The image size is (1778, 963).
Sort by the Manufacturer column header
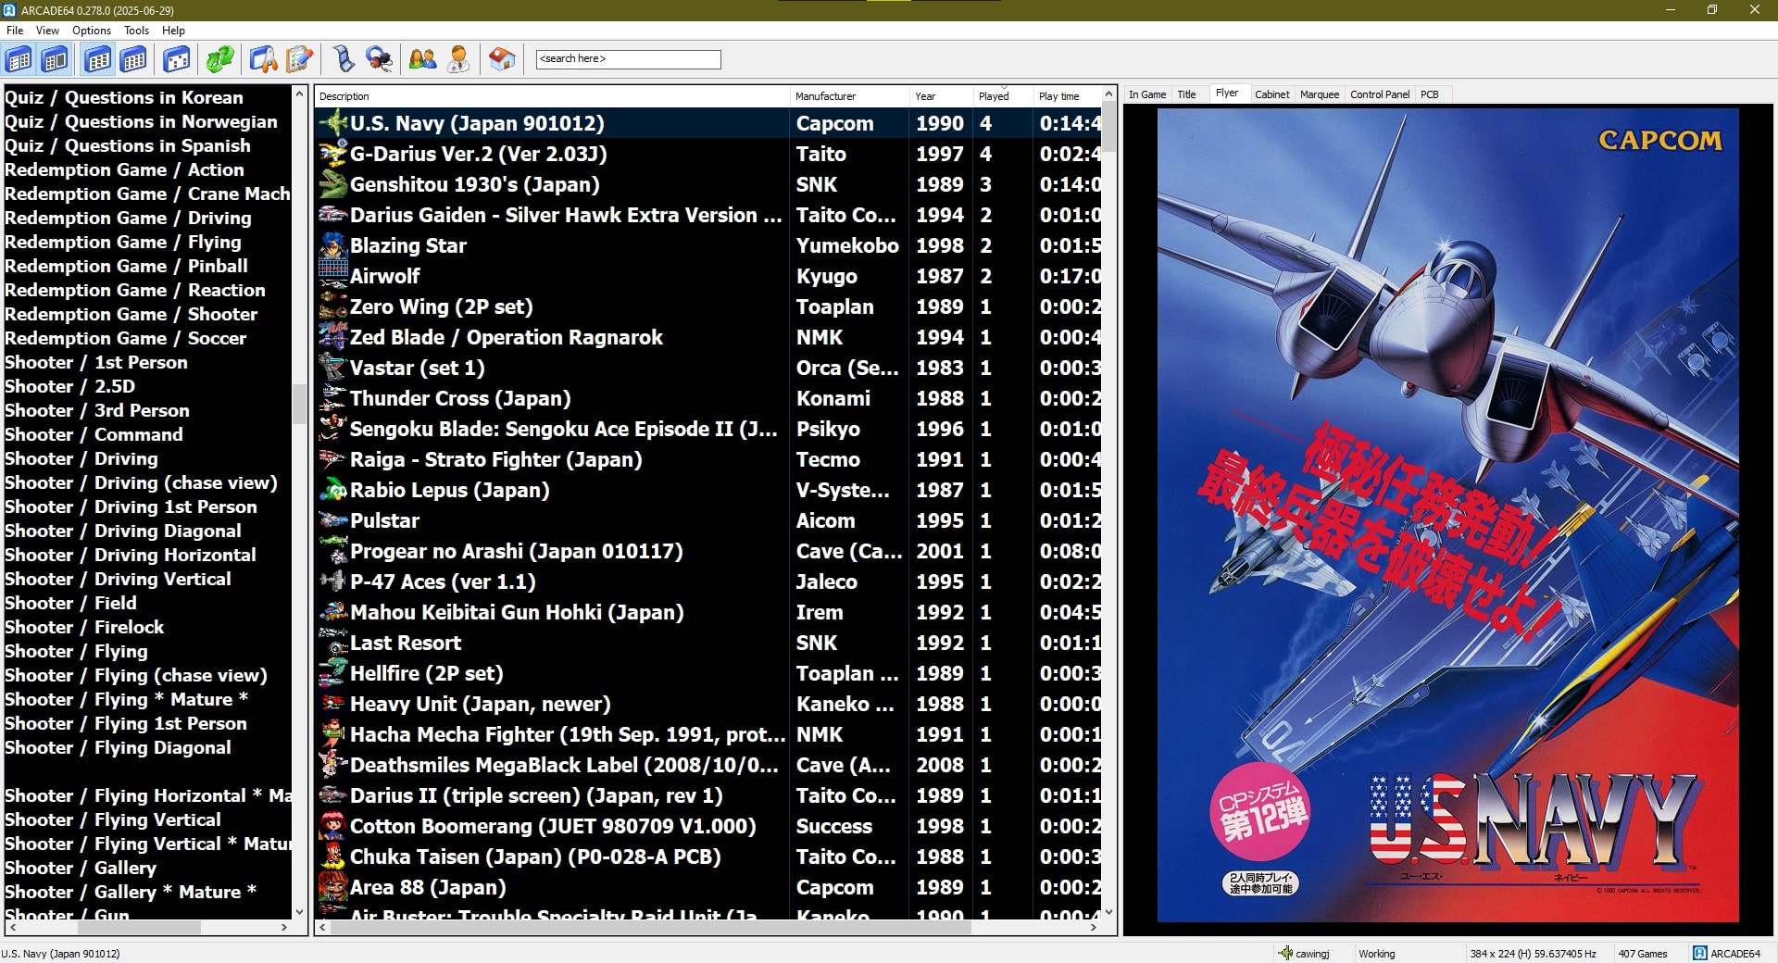pyautogui.click(x=849, y=96)
